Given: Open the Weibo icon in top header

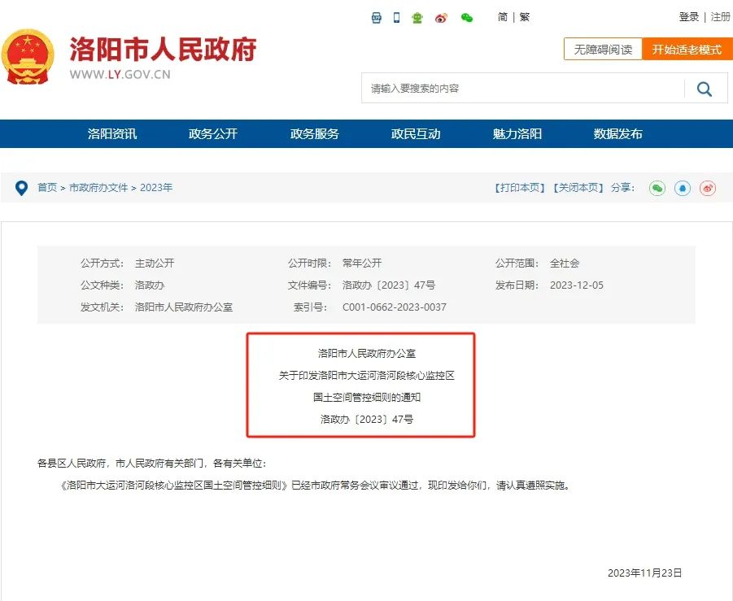Looking at the screenshot, I should click(441, 17).
